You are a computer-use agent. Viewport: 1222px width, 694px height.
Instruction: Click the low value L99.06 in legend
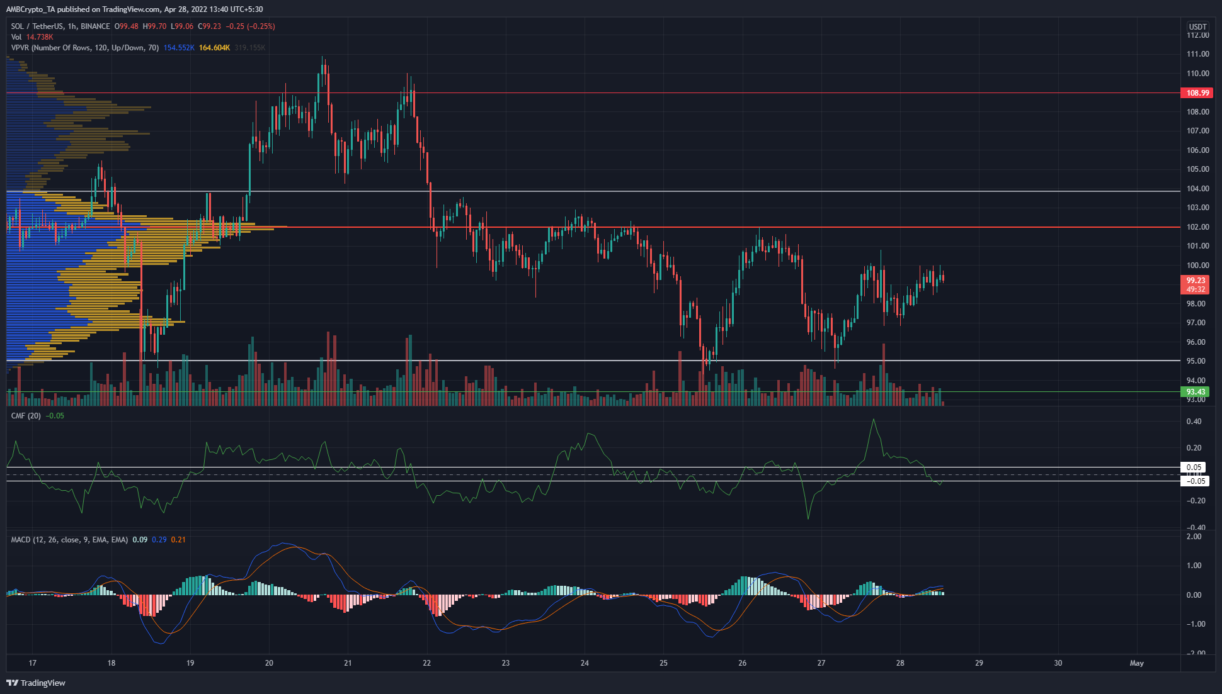[182, 26]
